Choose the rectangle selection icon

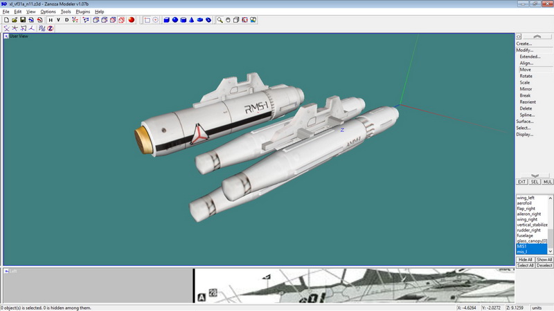click(148, 20)
